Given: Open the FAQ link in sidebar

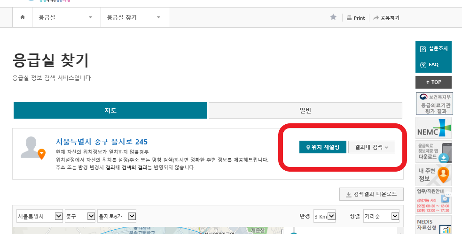Looking at the screenshot, I should [429, 65].
